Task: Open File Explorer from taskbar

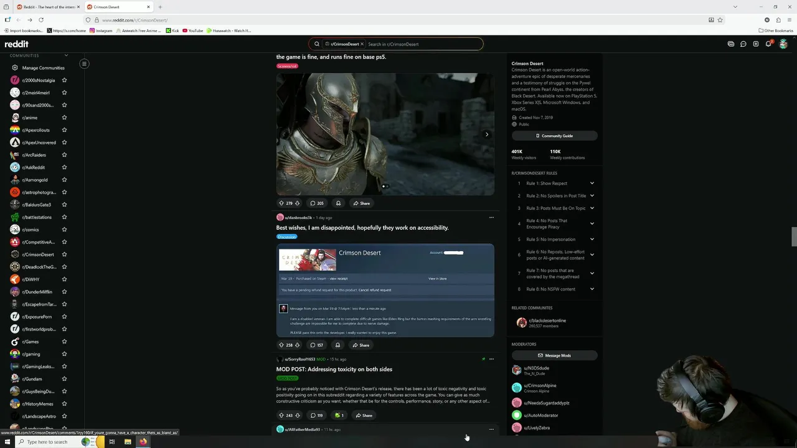Action: point(128,442)
